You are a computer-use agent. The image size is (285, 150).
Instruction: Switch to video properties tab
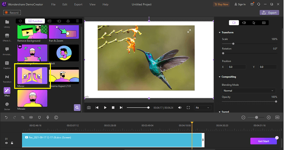pyautogui.click(x=234, y=22)
